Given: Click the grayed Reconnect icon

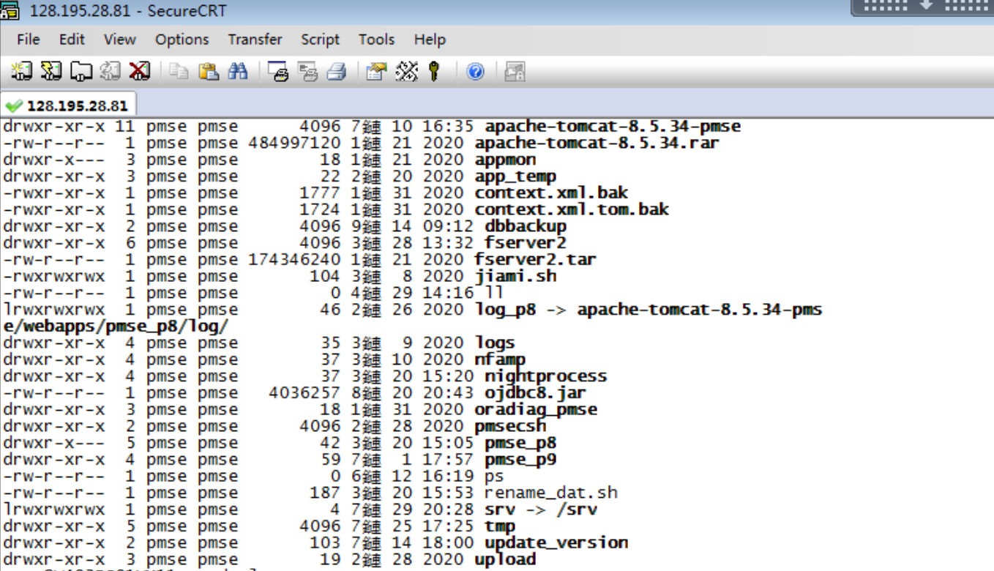Looking at the screenshot, I should tap(110, 71).
